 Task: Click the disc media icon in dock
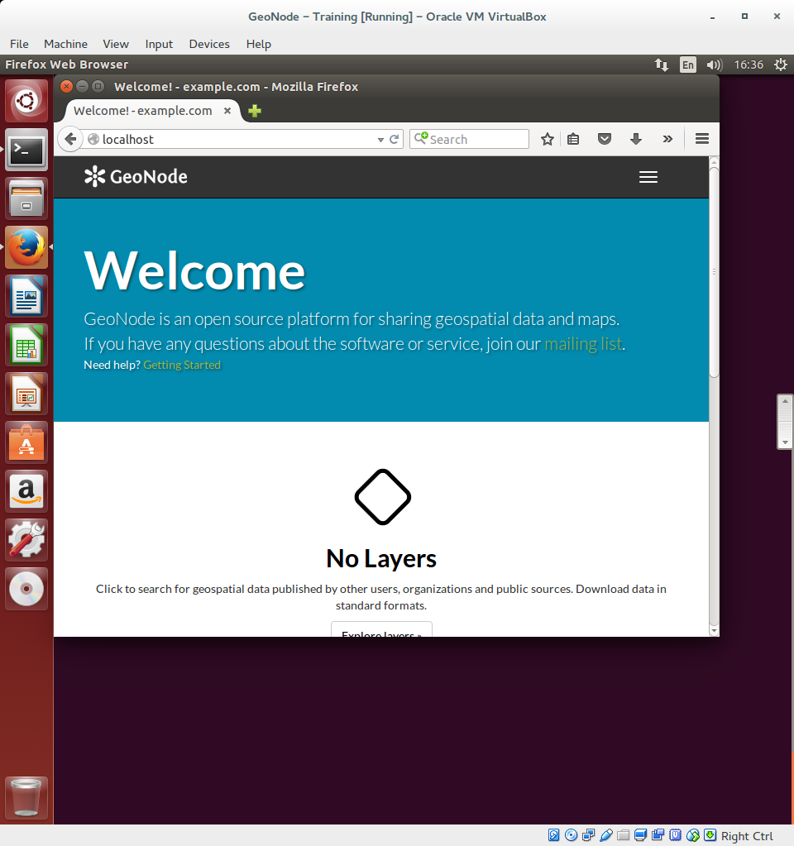(x=26, y=589)
